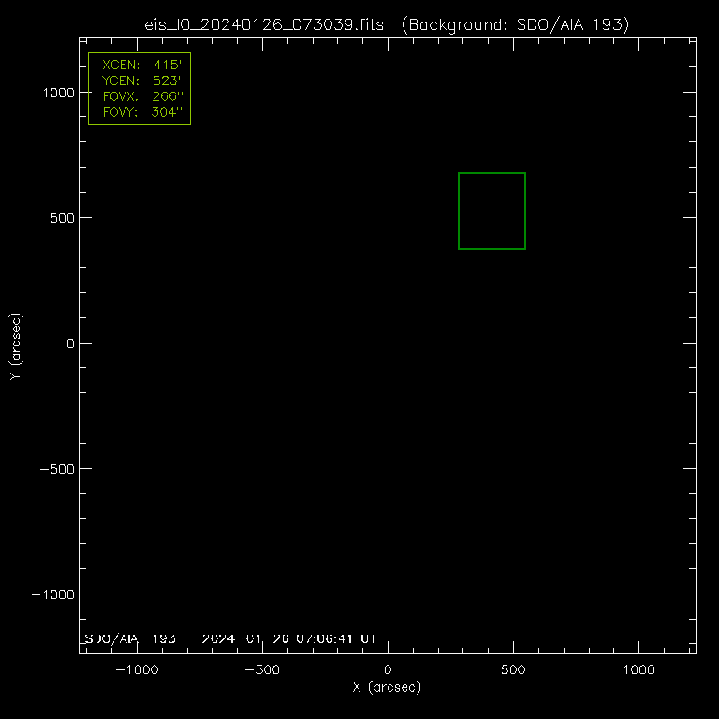The image size is (719, 719).
Task: Click the 500 tick label on the X axis
Action: coord(513,670)
